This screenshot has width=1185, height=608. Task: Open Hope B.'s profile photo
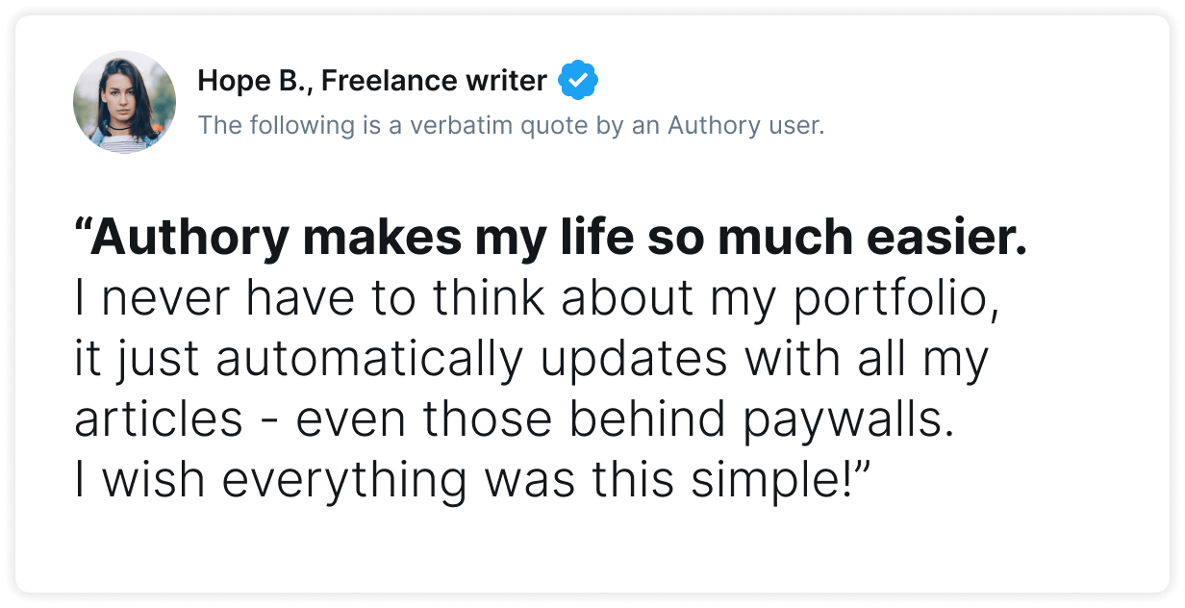[124, 102]
